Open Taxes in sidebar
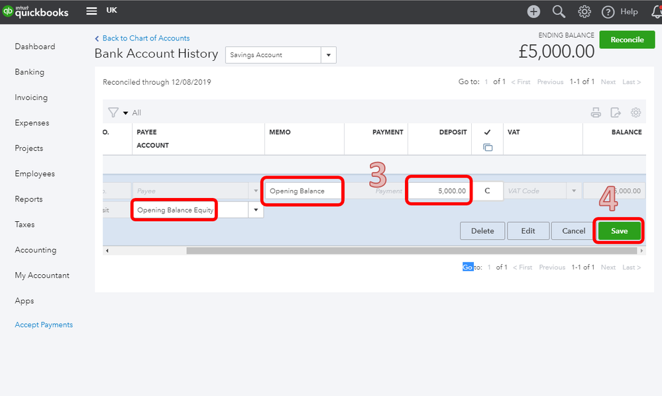Image resolution: width=662 pixels, height=396 pixels. [x=25, y=224]
